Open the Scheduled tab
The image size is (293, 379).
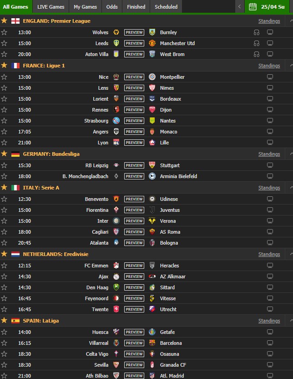tap(166, 7)
